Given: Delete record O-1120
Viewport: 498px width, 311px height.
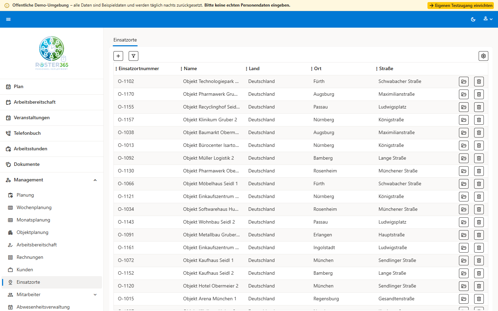Looking at the screenshot, I should click(x=479, y=286).
